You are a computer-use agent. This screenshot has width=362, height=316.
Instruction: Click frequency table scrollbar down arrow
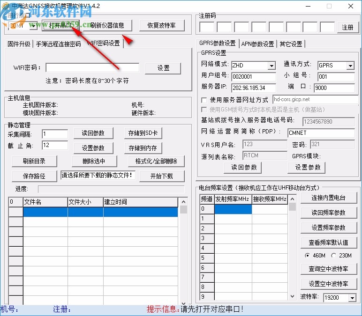point(292,296)
